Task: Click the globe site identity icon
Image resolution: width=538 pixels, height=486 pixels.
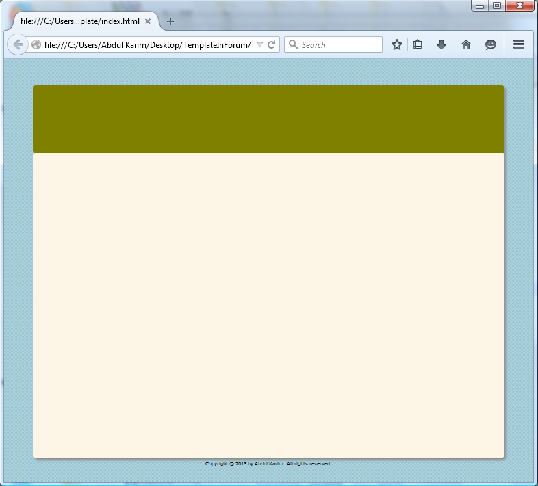Action: 36,45
